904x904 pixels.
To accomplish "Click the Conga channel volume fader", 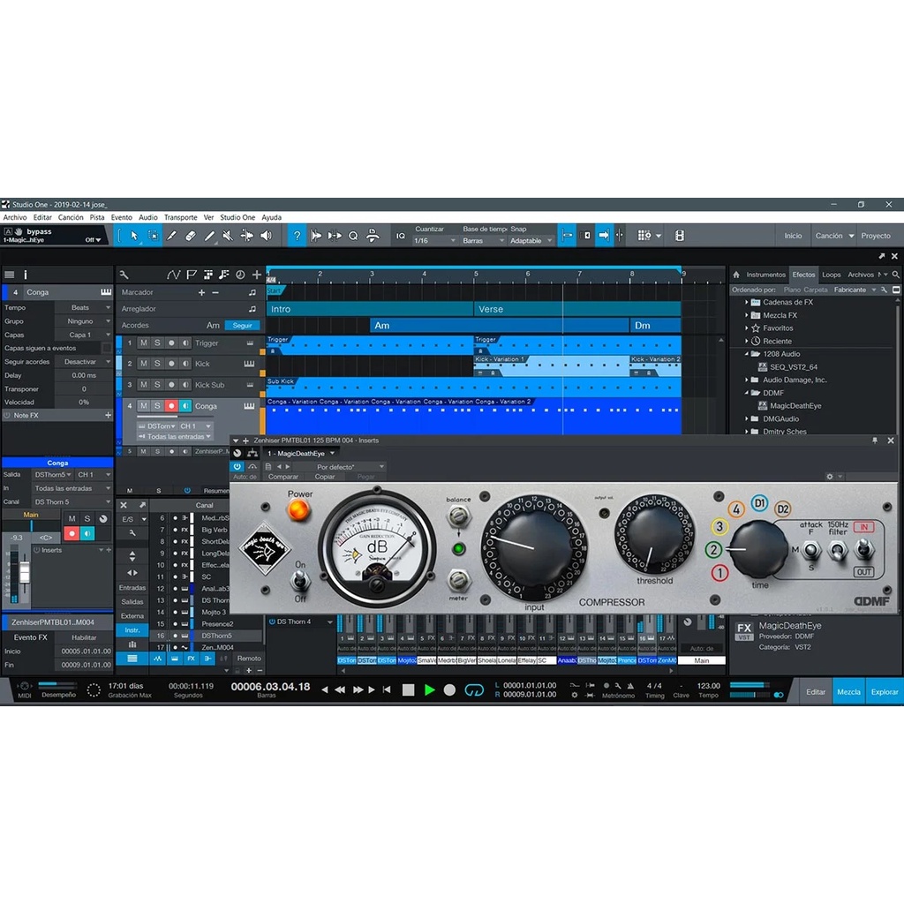I will 24,572.
